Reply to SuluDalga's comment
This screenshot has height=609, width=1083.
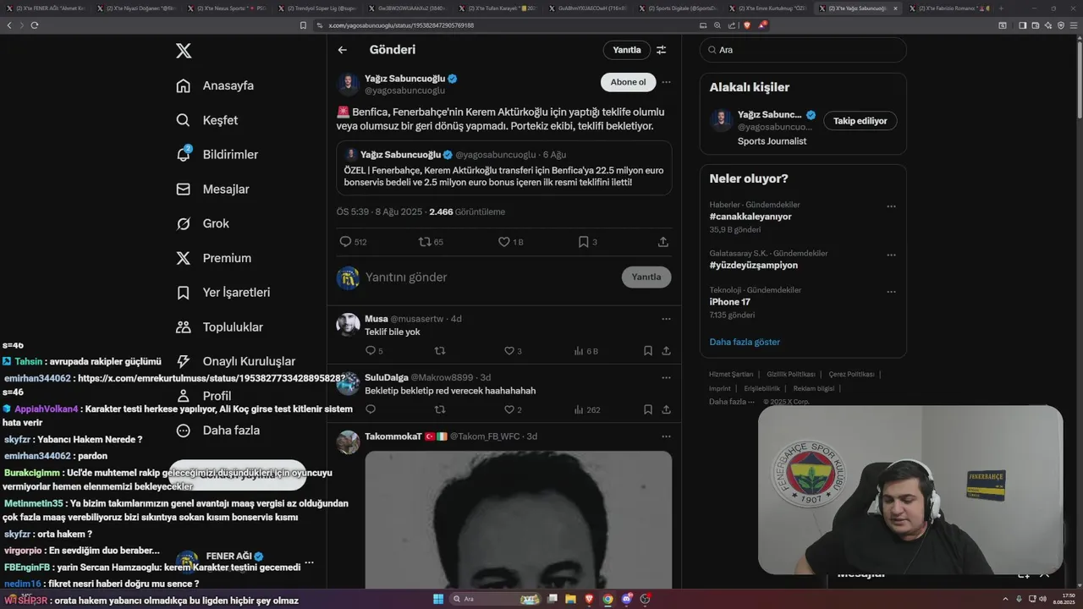pyautogui.click(x=371, y=409)
